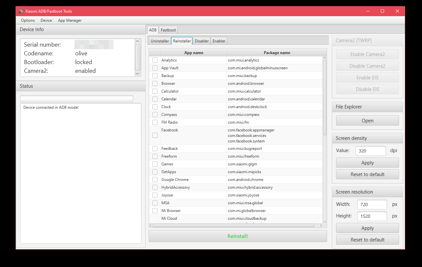Click the screen density Value field
This screenshot has width=422, height=267.
point(371,151)
